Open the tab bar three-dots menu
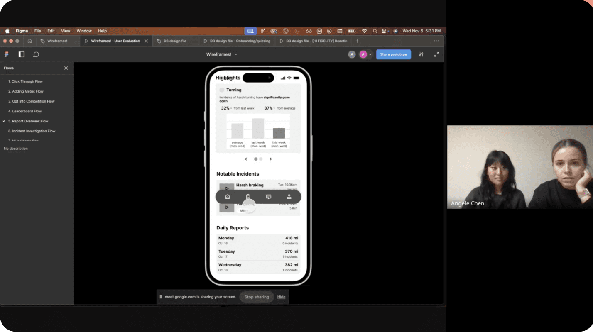The height and width of the screenshot is (332, 593). pyautogui.click(x=436, y=41)
